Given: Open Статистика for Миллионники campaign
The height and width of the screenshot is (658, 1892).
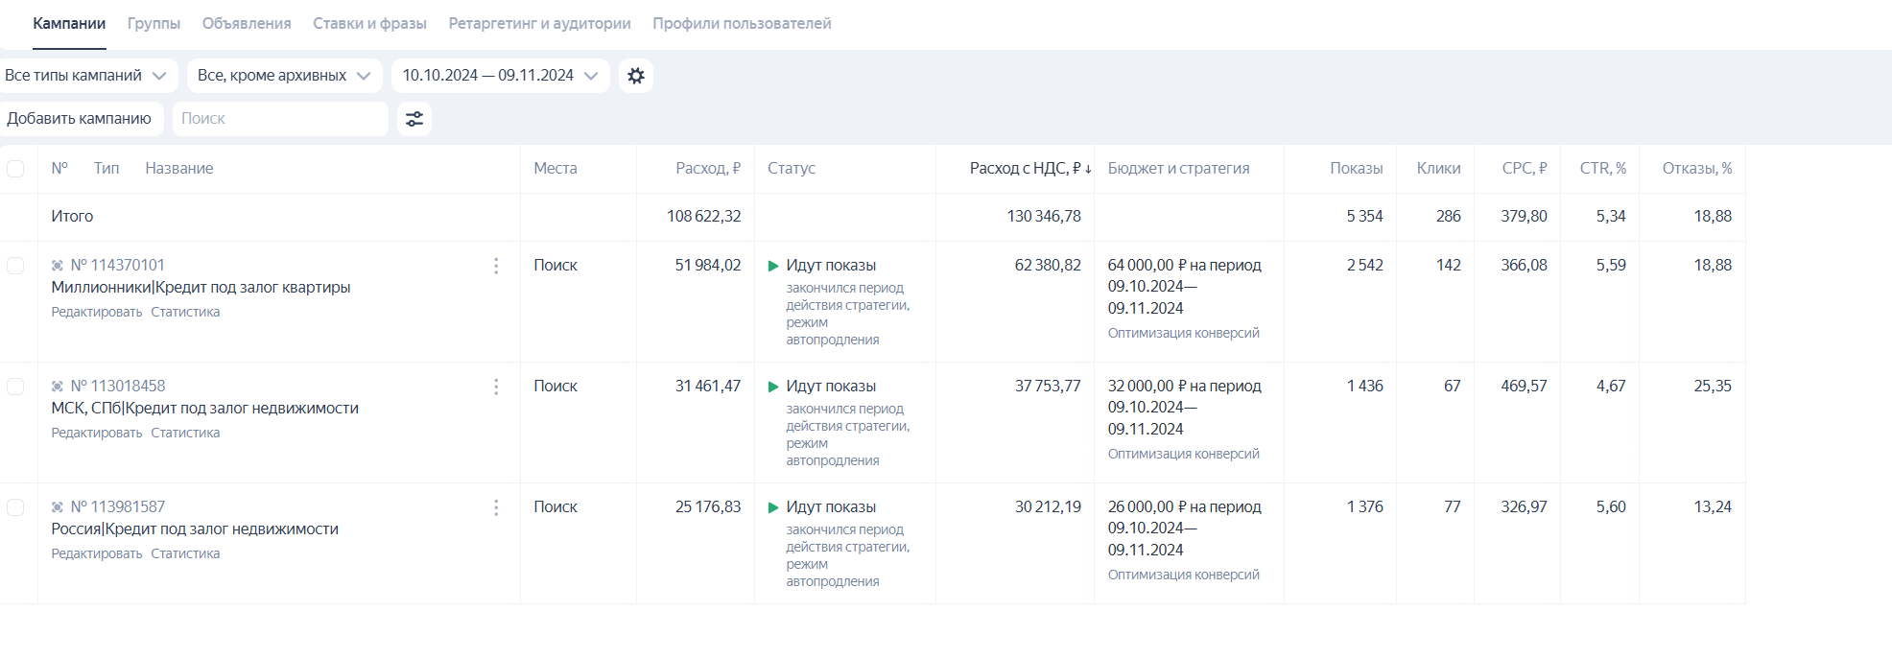Looking at the screenshot, I should pyautogui.click(x=185, y=313).
